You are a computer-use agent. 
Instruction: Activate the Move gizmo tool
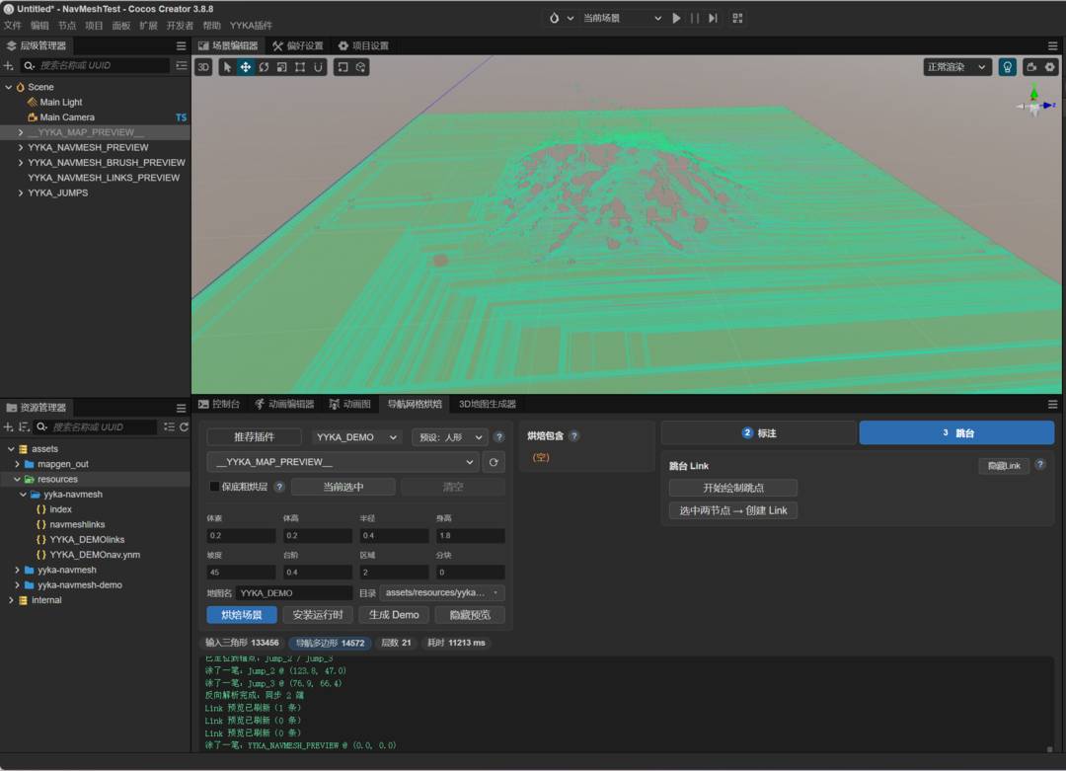click(246, 67)
